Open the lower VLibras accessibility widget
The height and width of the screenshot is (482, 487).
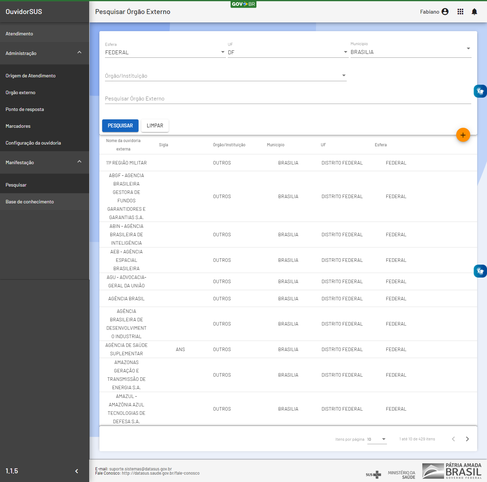click(480, 271)
